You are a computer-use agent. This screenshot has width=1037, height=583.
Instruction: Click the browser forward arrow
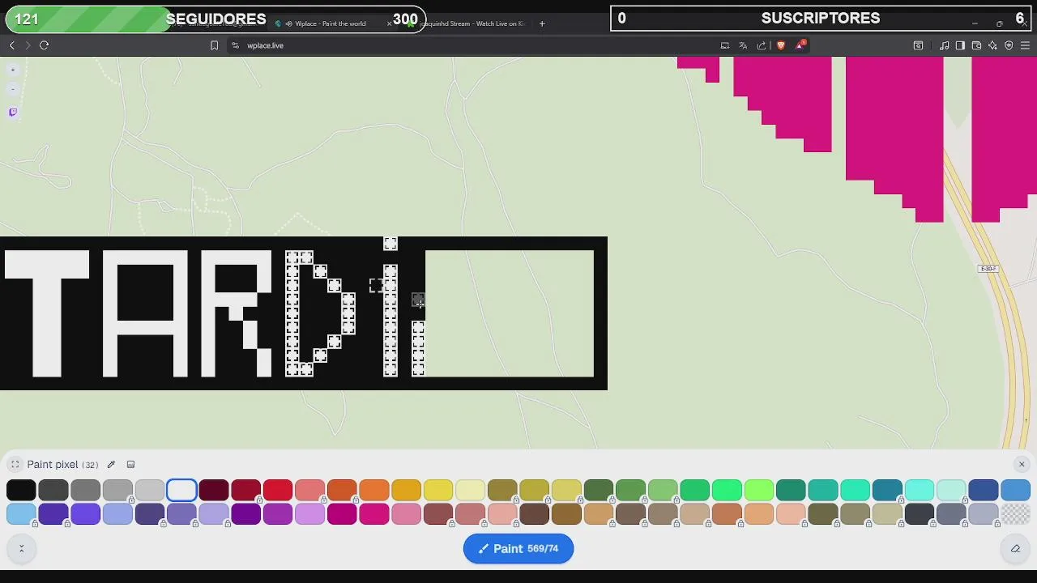27,45
